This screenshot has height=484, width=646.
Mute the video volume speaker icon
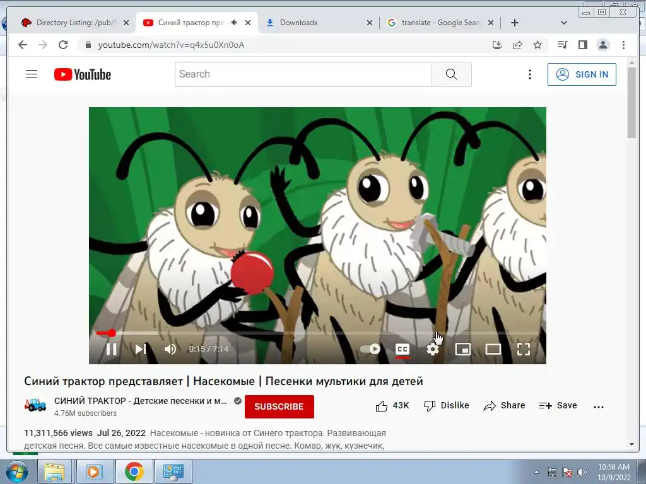170,349
